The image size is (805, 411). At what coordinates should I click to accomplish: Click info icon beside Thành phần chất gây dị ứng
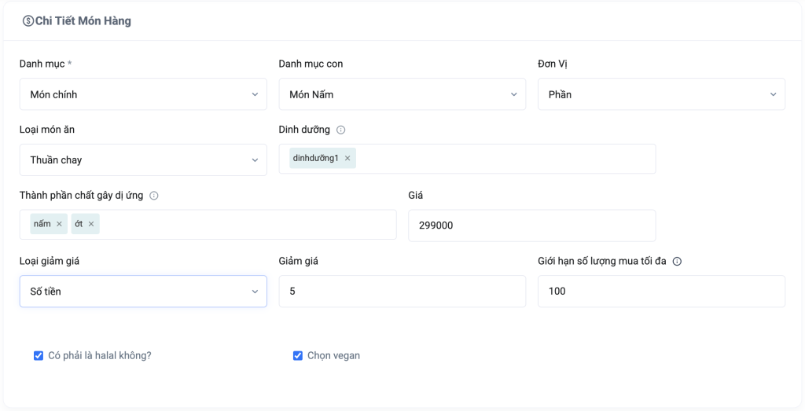pyautogui.click(x=154, y=196)
